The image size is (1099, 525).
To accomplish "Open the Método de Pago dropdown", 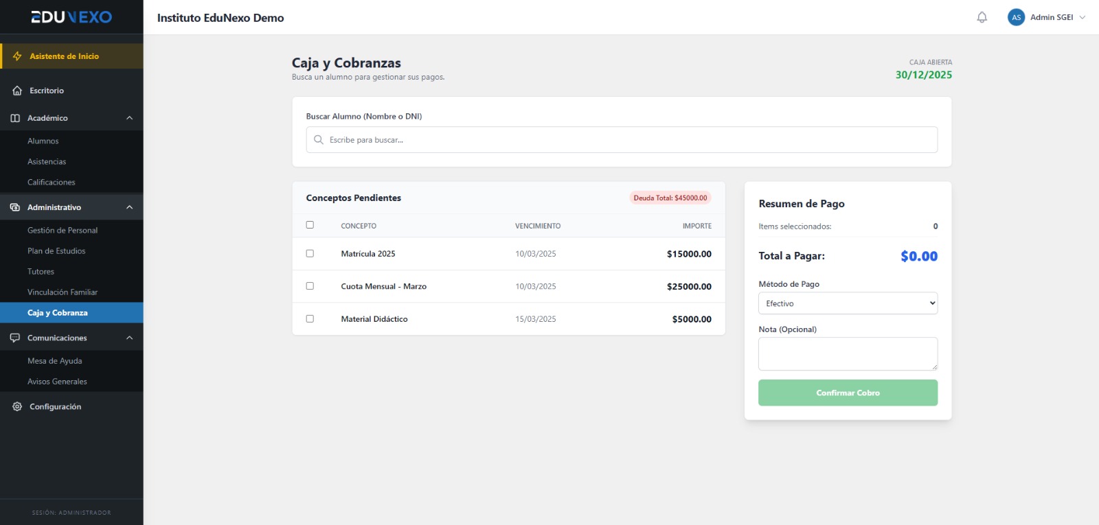I will click(x=847, y=303).
